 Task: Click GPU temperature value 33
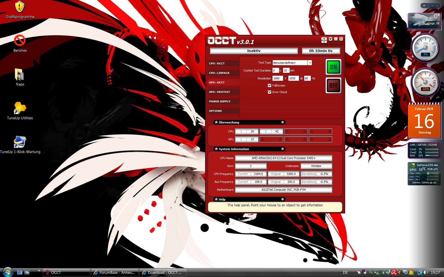[252, 139]
